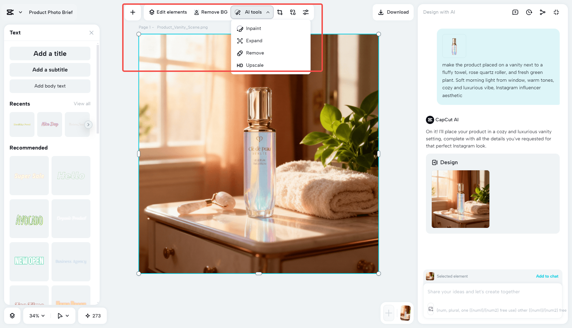
Task: Choose Upscale in the AI tools menu
Action: click(x=255, y=65)
